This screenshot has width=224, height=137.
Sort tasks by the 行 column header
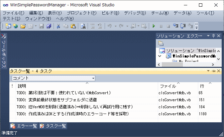tap(210, 86)
